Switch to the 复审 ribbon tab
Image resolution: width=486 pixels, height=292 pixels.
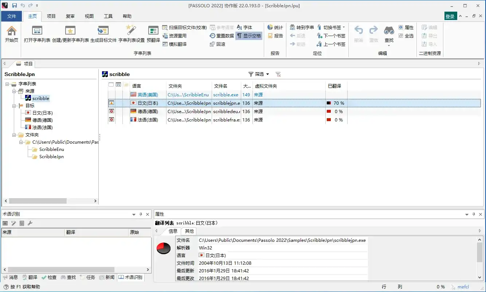[70, 16]
